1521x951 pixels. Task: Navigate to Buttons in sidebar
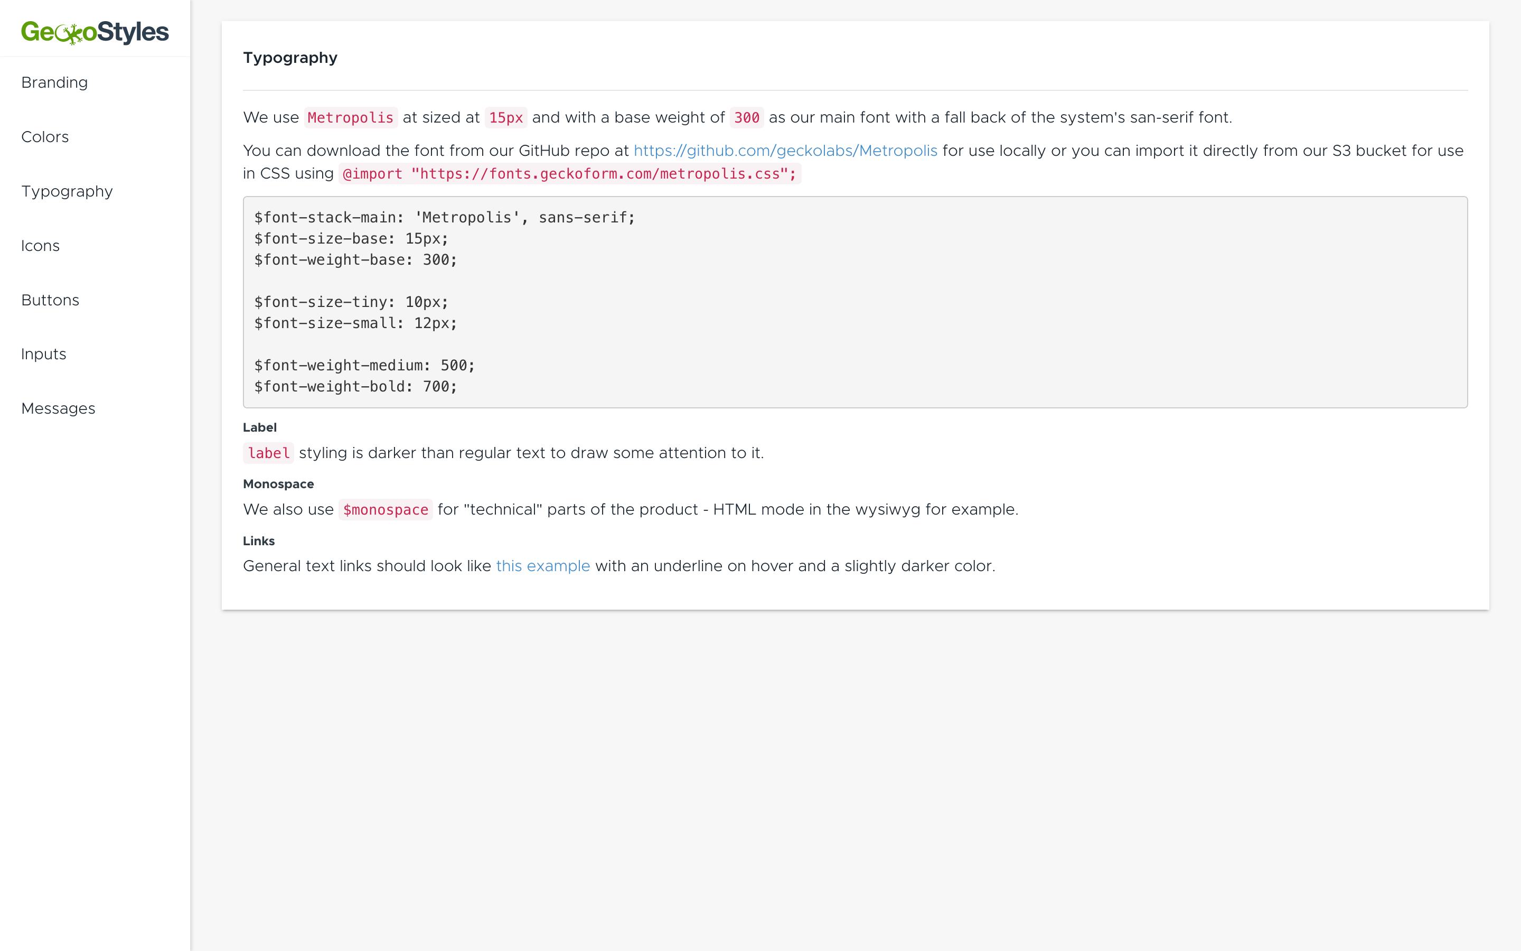coord(50,300)
